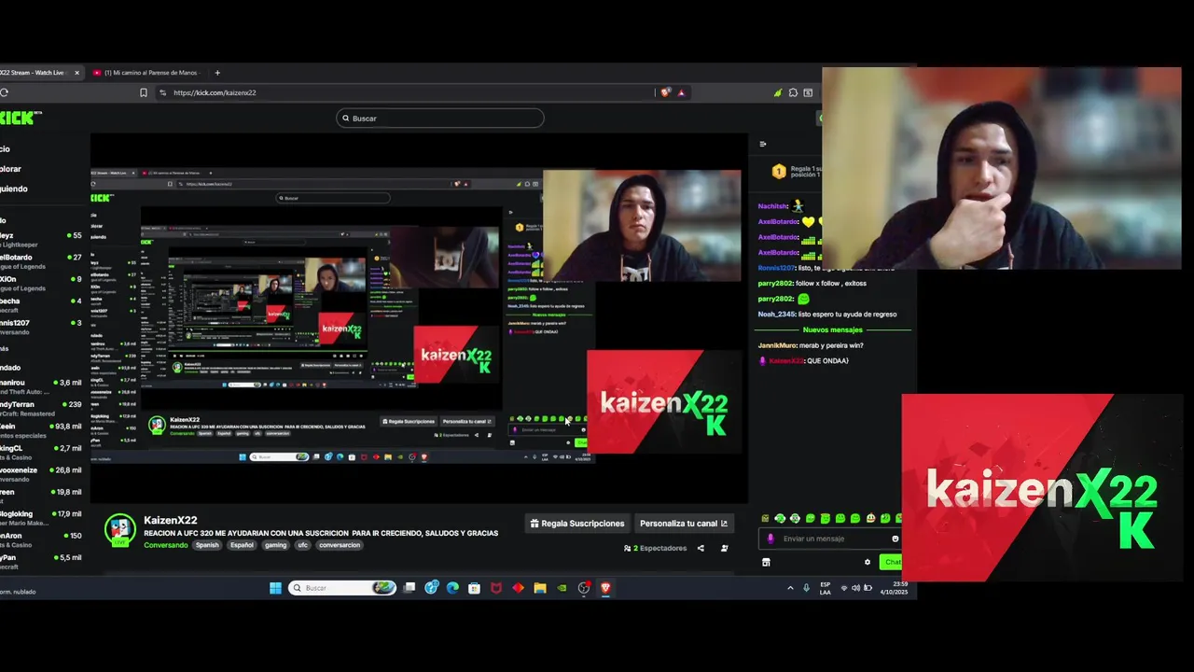
Task: Toggle the browser sidebar panel icon
Action: (808, 92)
